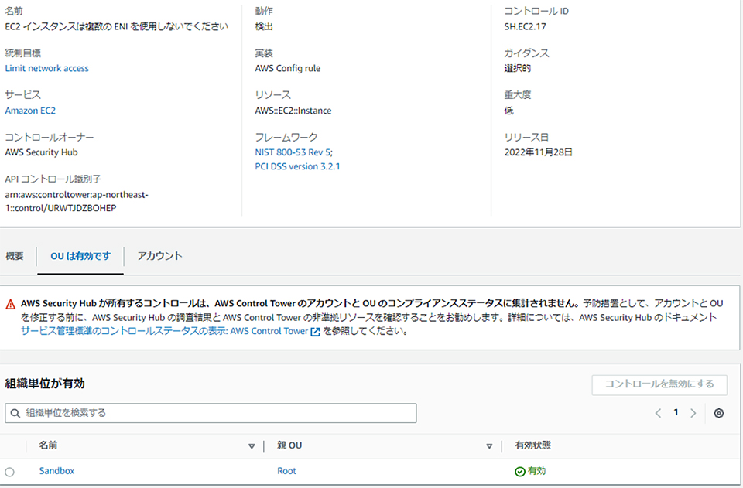Open the Root parent OU link
The height and width of the screenshot is (488, 743).
pyautogui.click(x=286, y=471)
